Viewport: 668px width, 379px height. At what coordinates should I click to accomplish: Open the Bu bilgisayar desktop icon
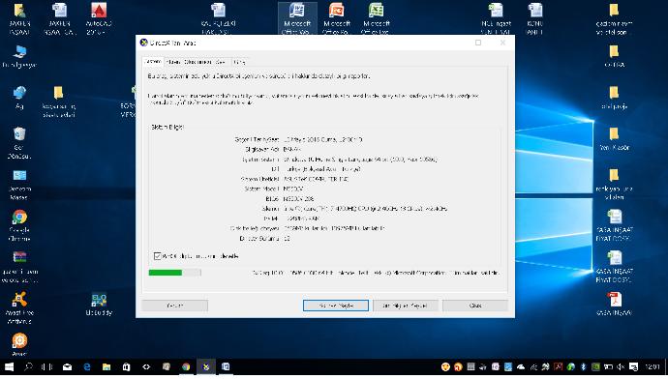pos(19,57)
